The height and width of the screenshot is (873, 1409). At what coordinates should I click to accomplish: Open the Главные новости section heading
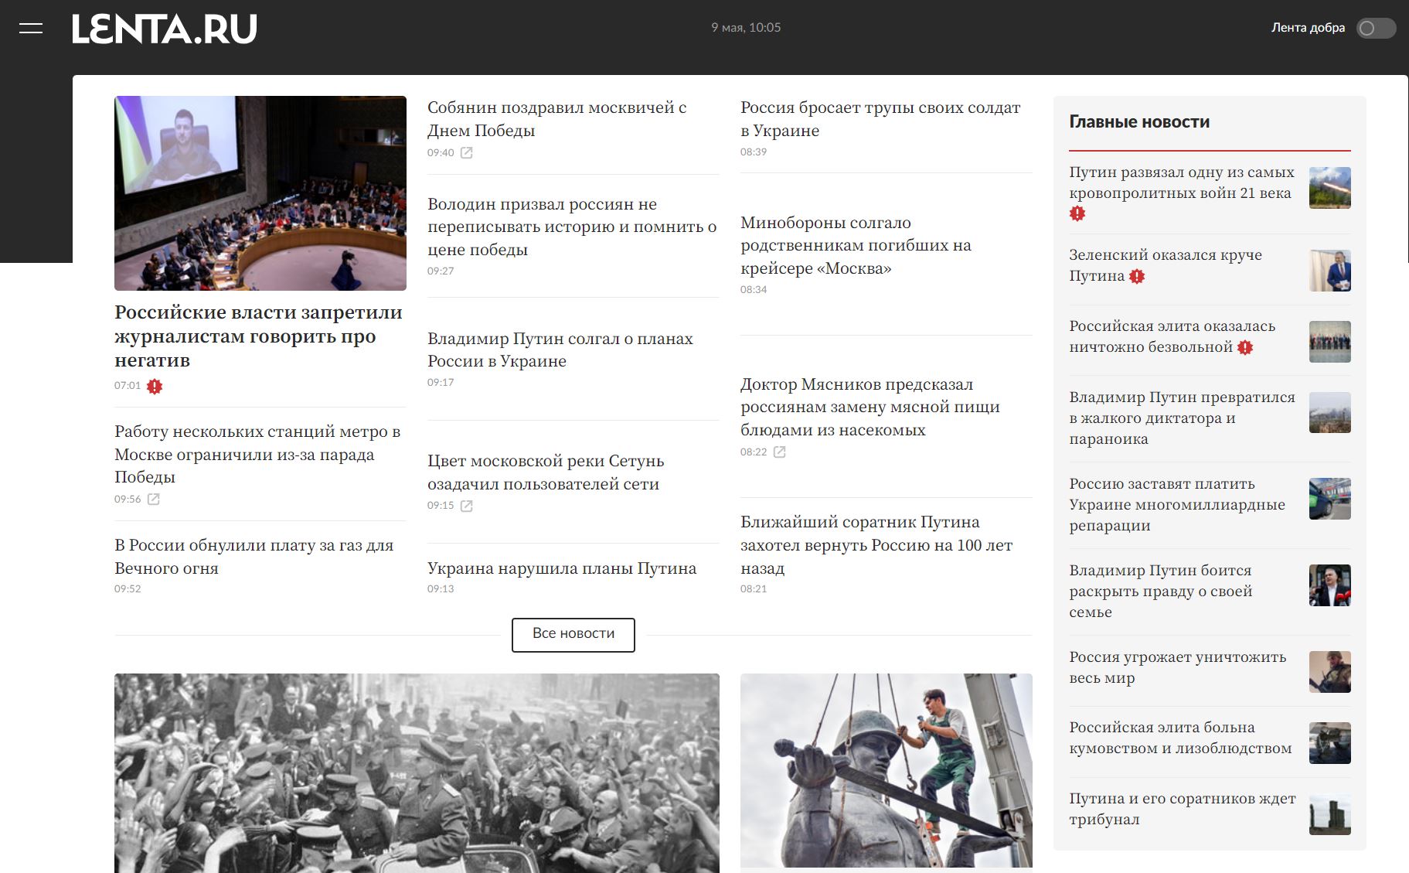pyautogui.click(x=1139, y=122)
